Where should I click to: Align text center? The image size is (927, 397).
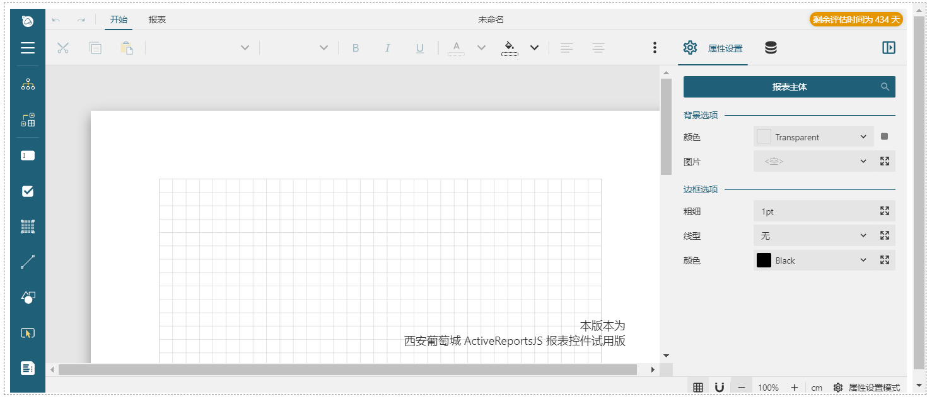pyautogui.click(x=598, y=48)
